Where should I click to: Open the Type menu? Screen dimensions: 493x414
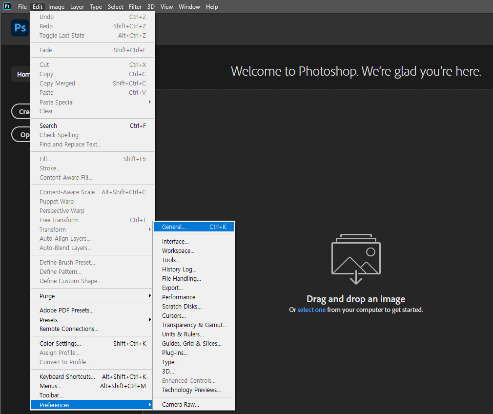pos(96,7)
